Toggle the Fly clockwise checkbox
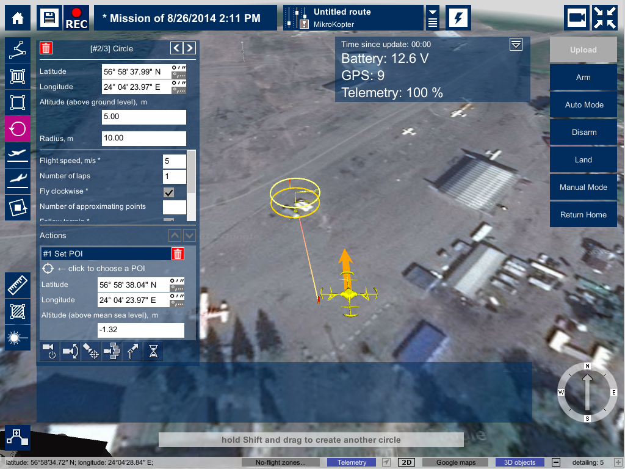The image size is (625, 469). pos(168,192)
